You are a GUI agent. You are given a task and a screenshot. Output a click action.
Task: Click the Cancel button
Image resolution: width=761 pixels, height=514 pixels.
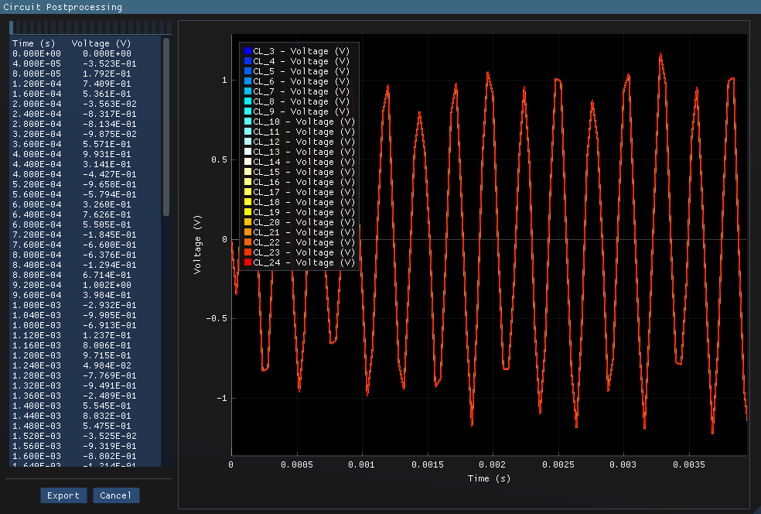116,495
